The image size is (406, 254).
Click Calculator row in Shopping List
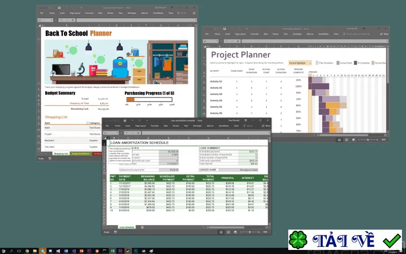point(73,147)
